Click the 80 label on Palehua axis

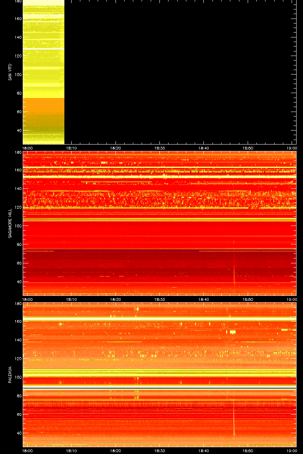[19, 396]
